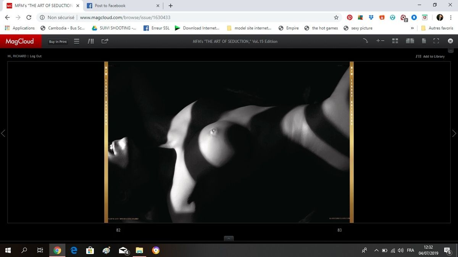Viewport: 458px width, 257px height.
Task: Toggle fullscreen mode in viewer
Action: click(436, 41)
